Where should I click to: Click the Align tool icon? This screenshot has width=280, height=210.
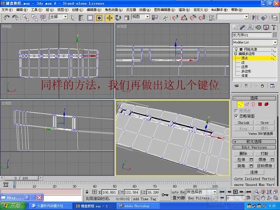pyautogui.click(x=264, y=17)
